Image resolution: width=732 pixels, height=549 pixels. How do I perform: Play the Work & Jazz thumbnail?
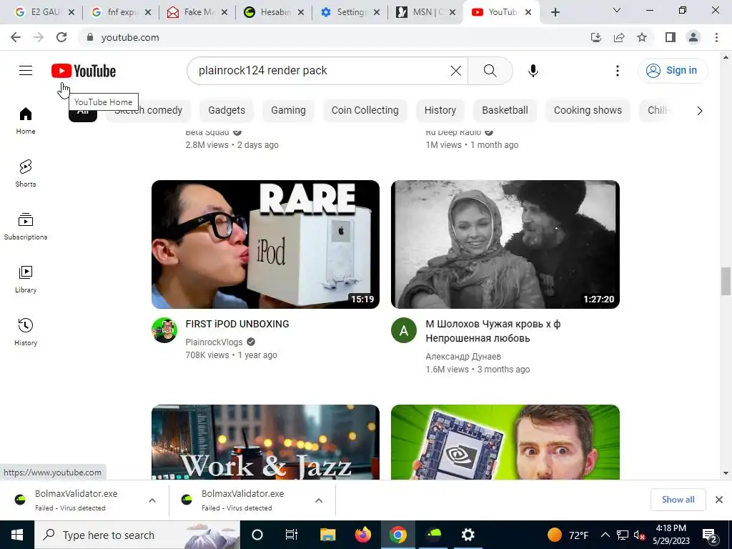(266, 442)
